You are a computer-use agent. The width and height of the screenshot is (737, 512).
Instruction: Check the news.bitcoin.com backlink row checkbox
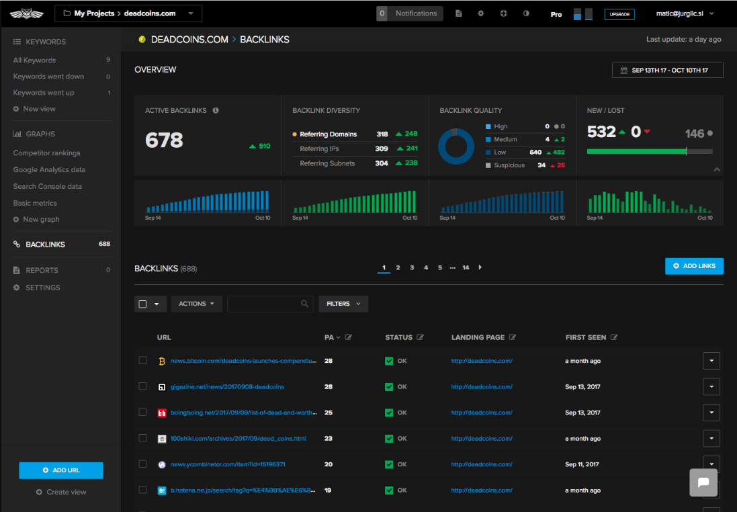pyautogui.click(x=142, y=361)
